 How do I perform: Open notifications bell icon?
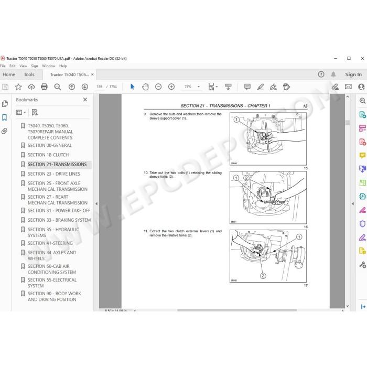[x=333, y=74]
